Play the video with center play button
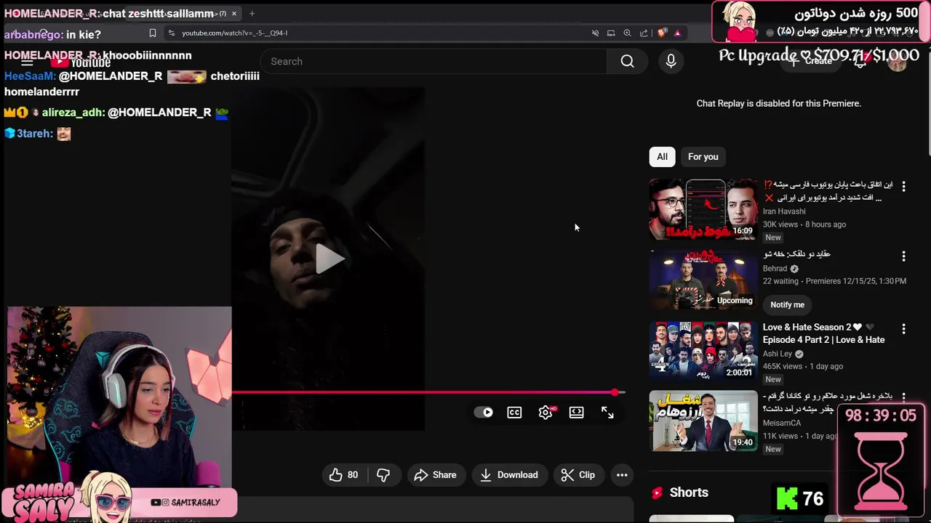Screen dimensions: 931x523 click(329, 259)
